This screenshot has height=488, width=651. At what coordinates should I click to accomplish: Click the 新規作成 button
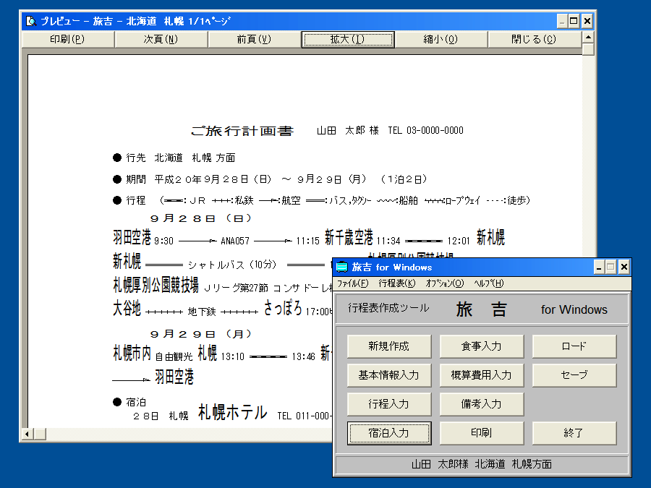pos(389,346)
